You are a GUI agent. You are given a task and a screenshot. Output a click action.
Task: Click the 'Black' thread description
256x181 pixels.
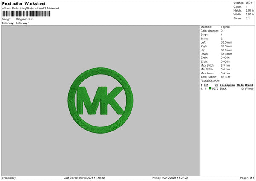point(223,88)
